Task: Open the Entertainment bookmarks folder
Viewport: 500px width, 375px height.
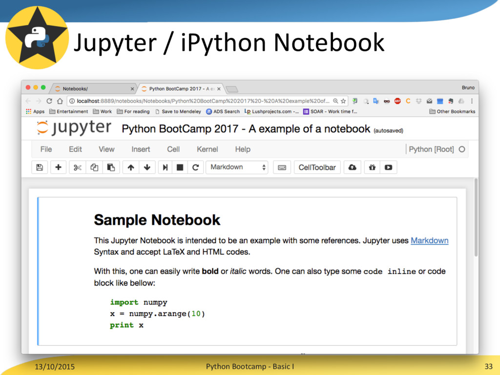Action: click(x=68, y=111)
